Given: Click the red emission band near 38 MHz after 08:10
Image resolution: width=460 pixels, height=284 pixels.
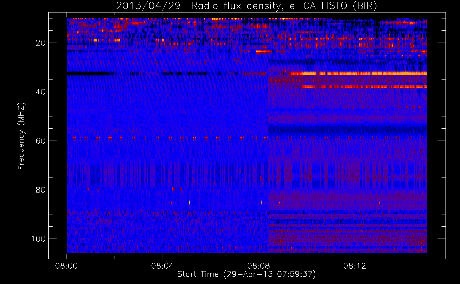Looking at the screenshot, I should click(364, 87).
